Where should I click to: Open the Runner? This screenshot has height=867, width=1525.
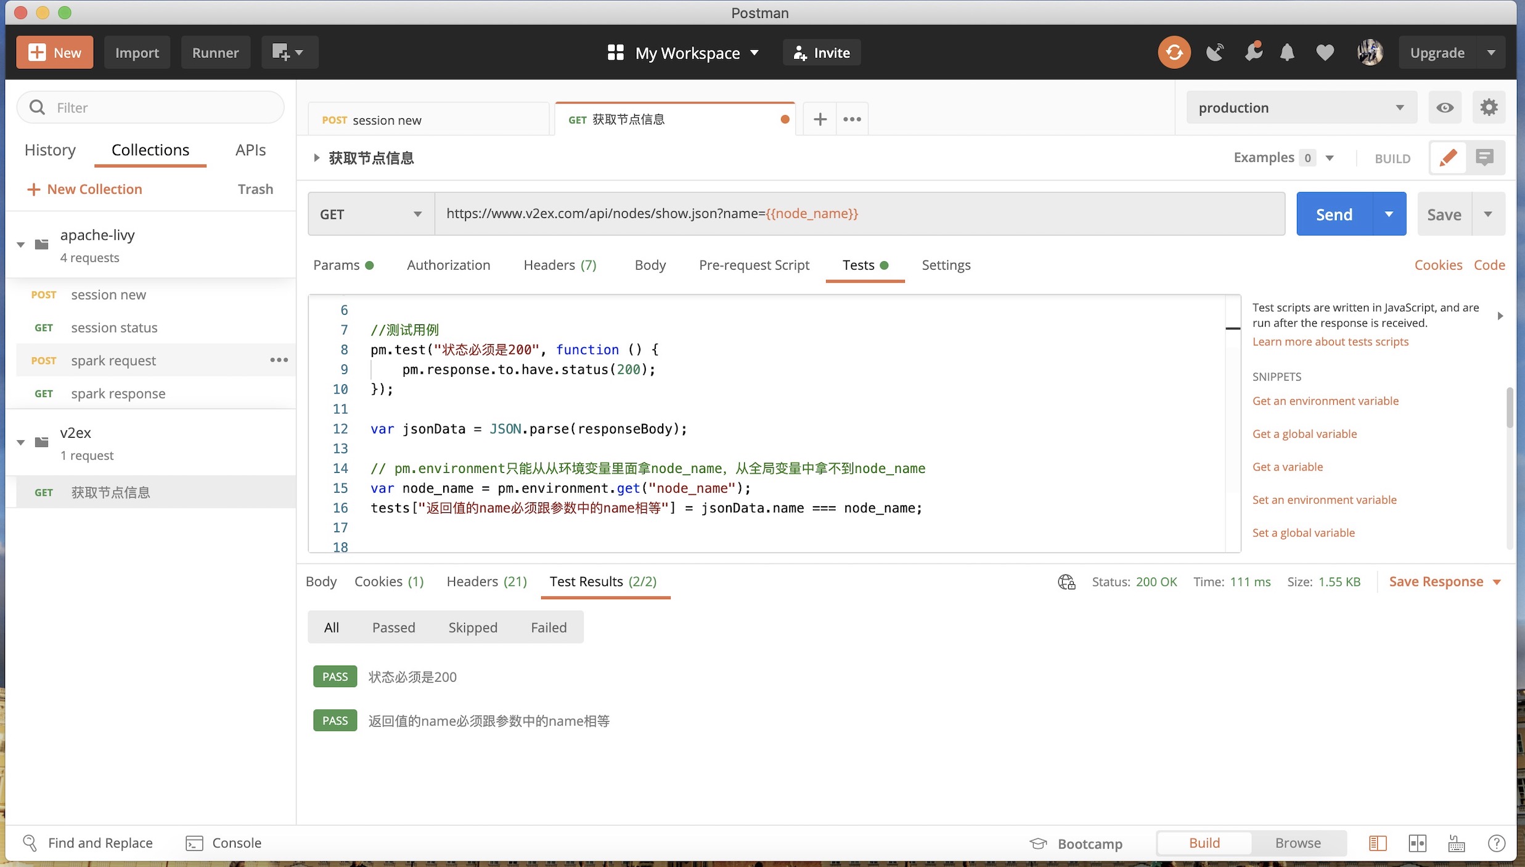click(215, 52)
